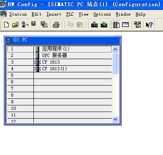Click the New station document icon
The image size is (163, 155).
click(7, 25)
